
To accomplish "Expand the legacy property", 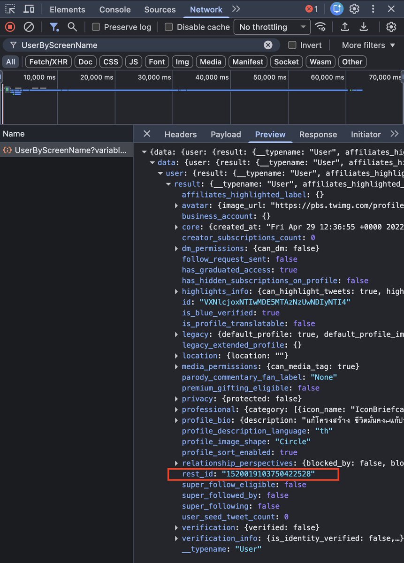I will point(176,334).
